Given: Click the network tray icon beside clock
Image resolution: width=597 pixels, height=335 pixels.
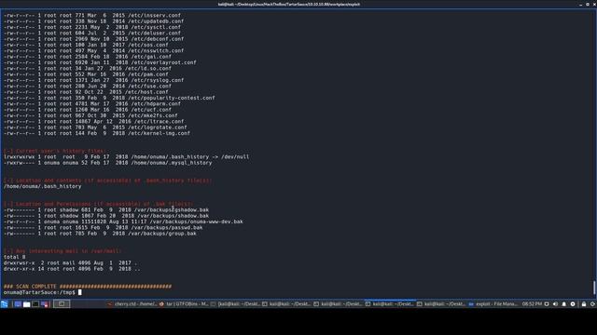Looking at the screenshot, I should [547, 304].
